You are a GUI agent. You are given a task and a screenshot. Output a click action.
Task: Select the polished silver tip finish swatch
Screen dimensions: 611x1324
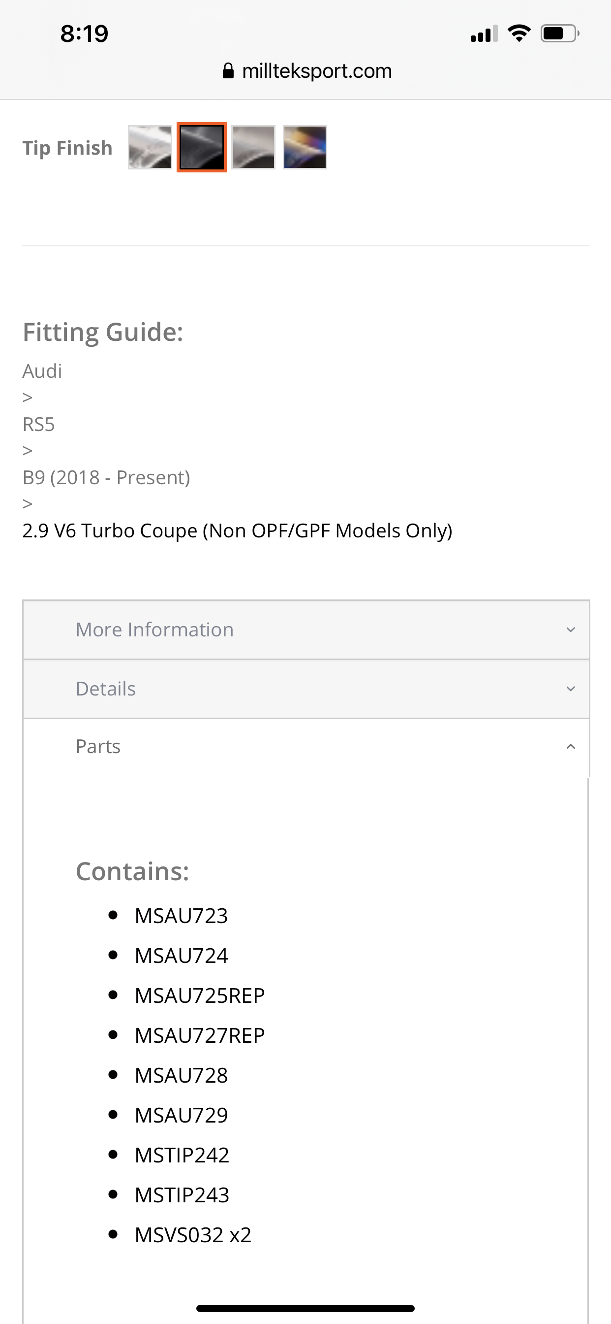[x=150, y=147]
